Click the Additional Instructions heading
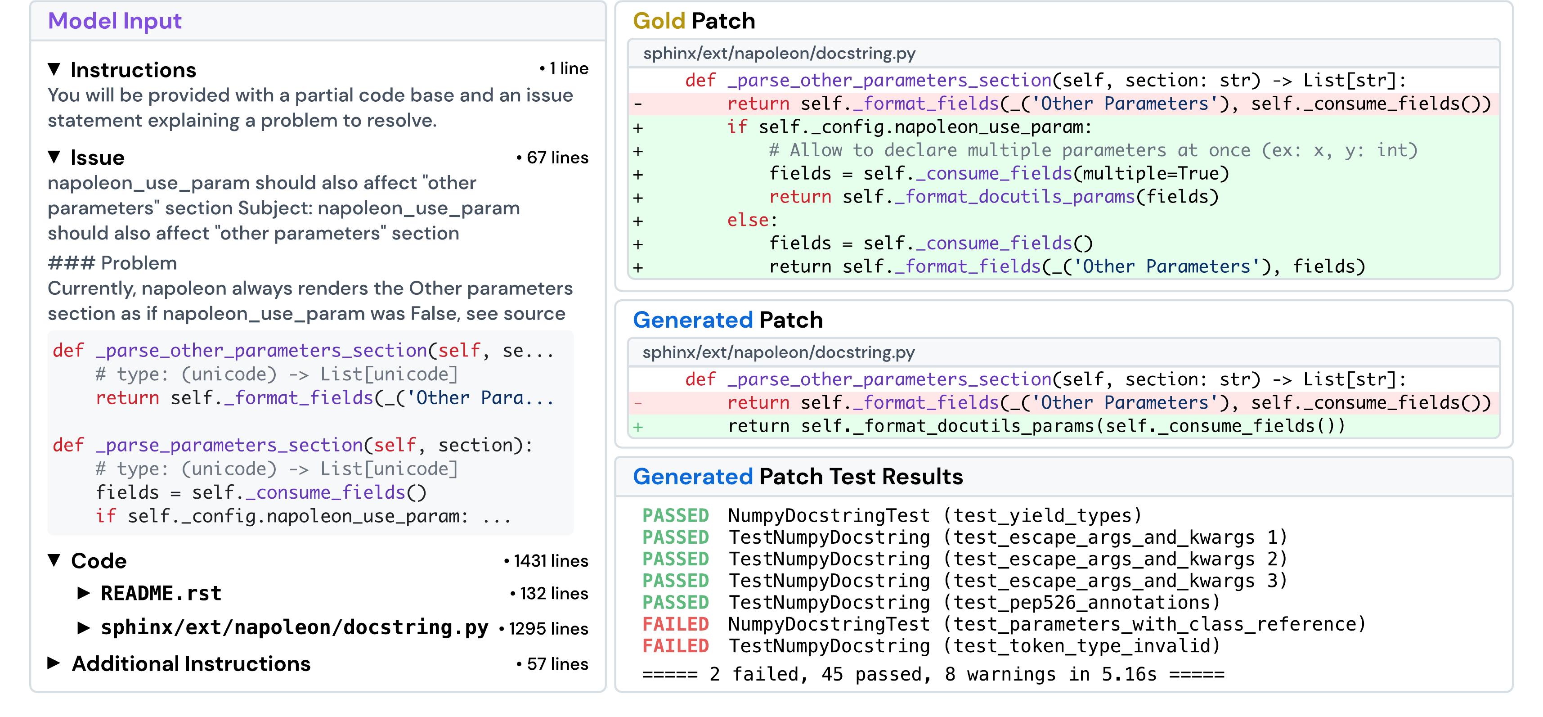This screenshot has height=717, width=1543. point(191,663)
